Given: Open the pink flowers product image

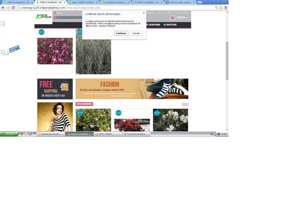Looking at the screenshot, I should coord(55,51).
